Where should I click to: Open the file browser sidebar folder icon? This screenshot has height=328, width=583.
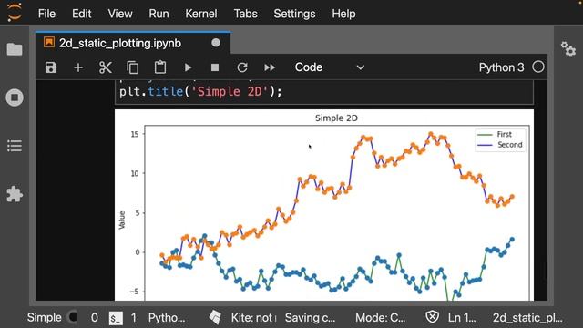tap(15, 49)
